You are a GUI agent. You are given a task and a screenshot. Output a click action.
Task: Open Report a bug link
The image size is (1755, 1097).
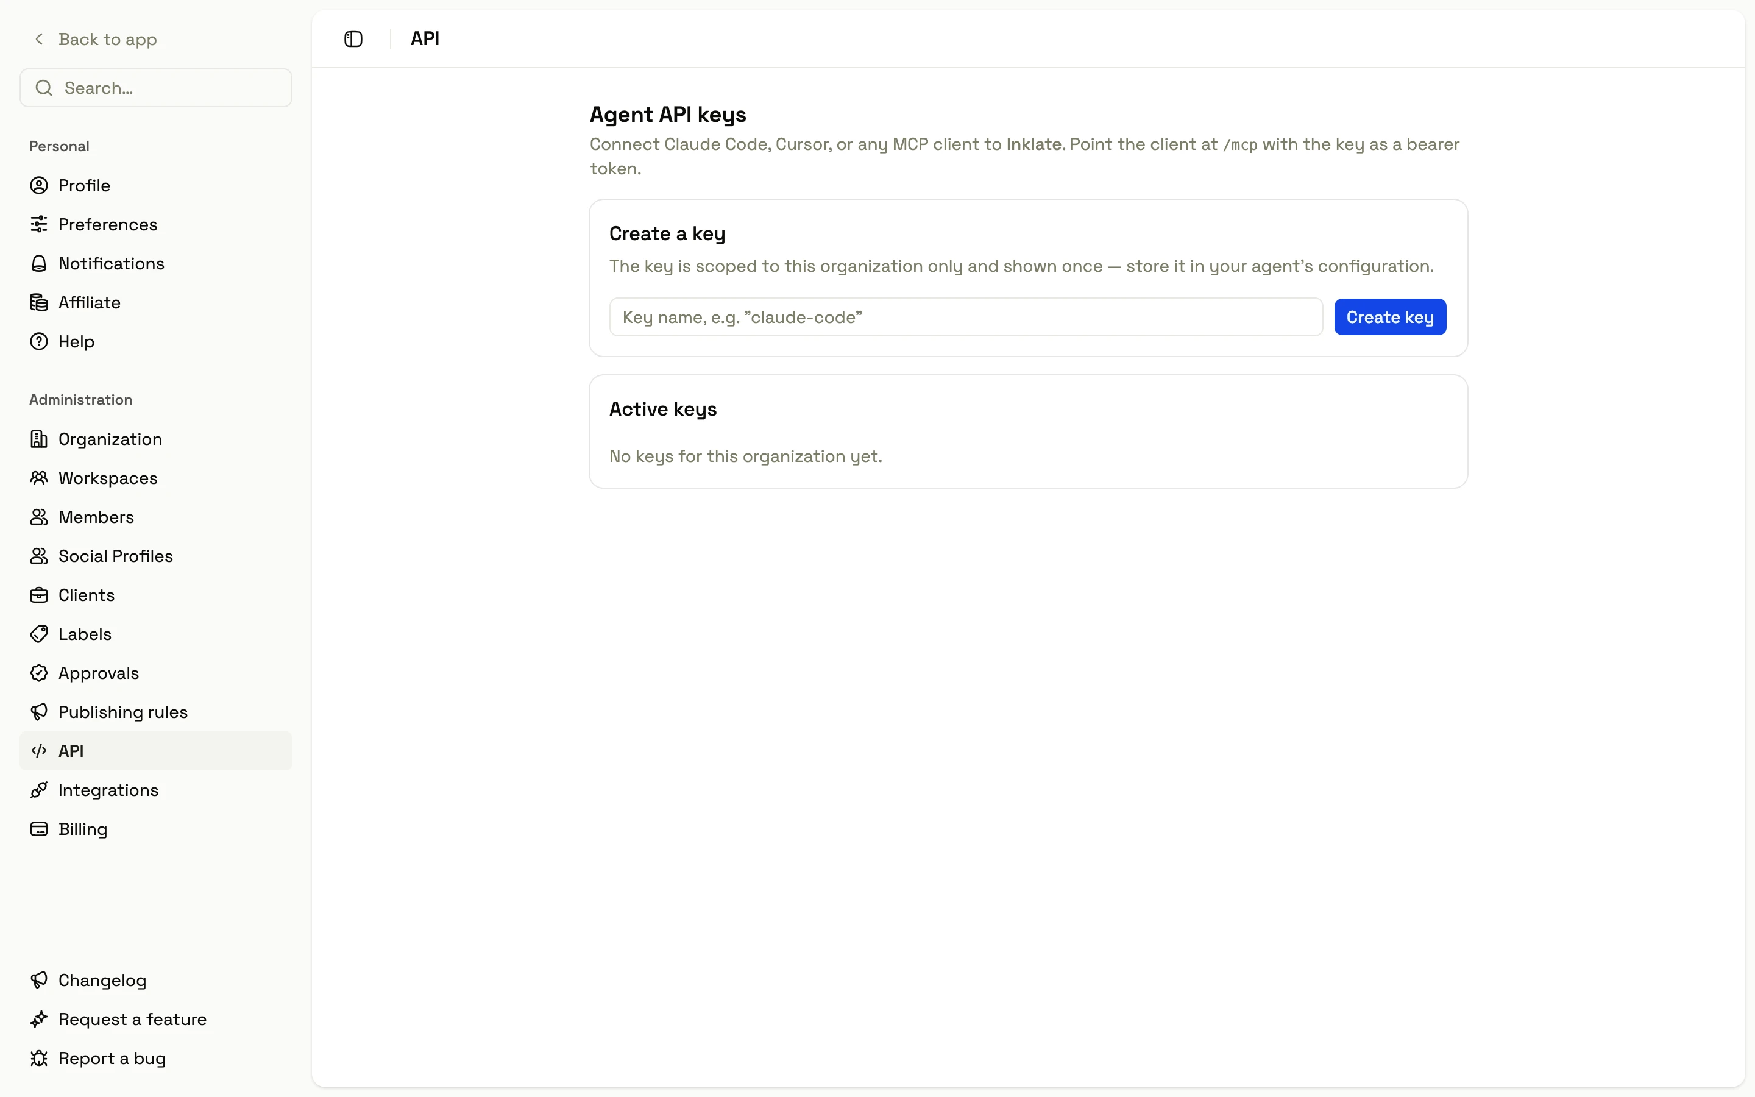tap(156, 1059)
